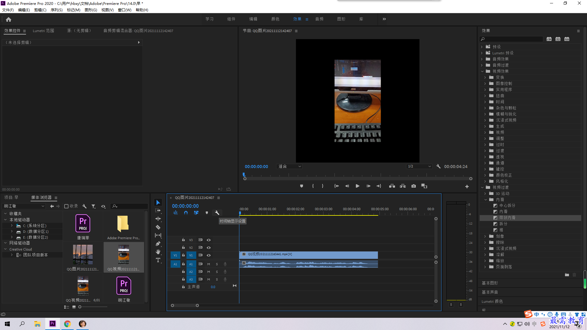Select the Slip tool
Image resolution: width=587 pixels, height=330 pixels.
click(158, 235)
